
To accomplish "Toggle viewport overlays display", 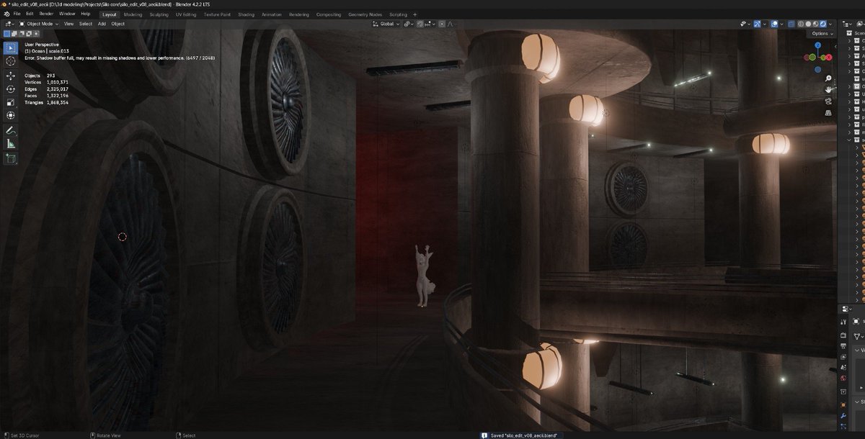I will (x=774, y=24).
